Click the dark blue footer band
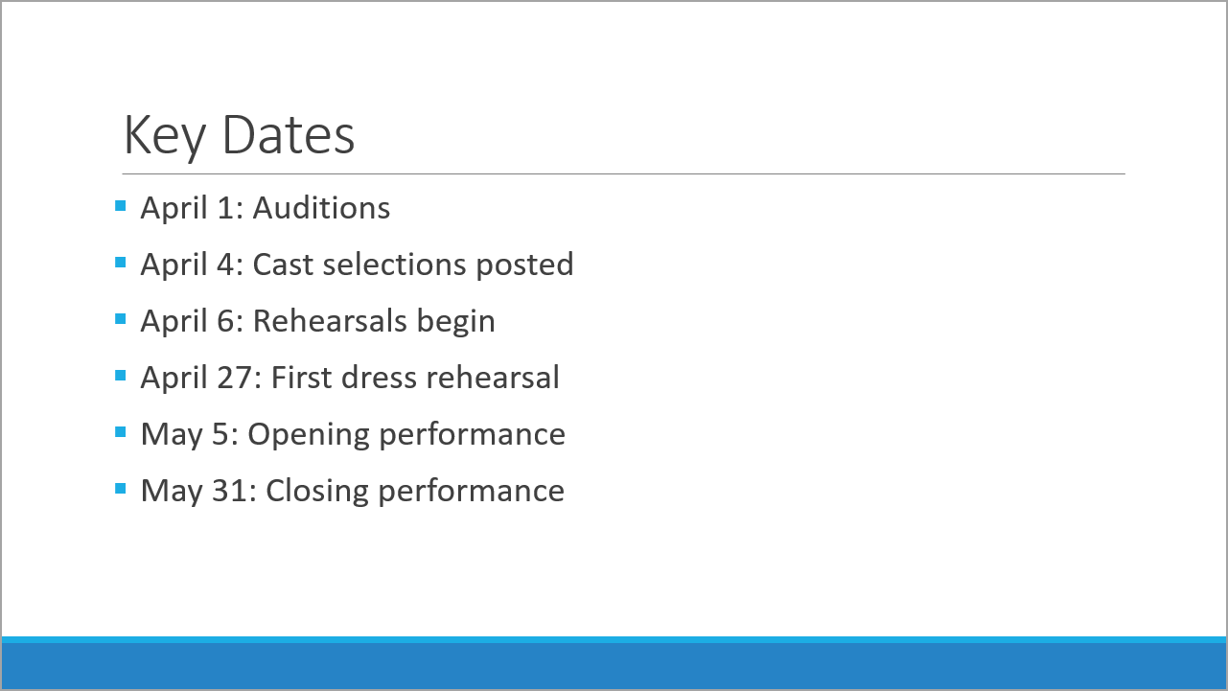This screenshot has height=691, width=1228. pyautogui.click(x=614, y=666)
